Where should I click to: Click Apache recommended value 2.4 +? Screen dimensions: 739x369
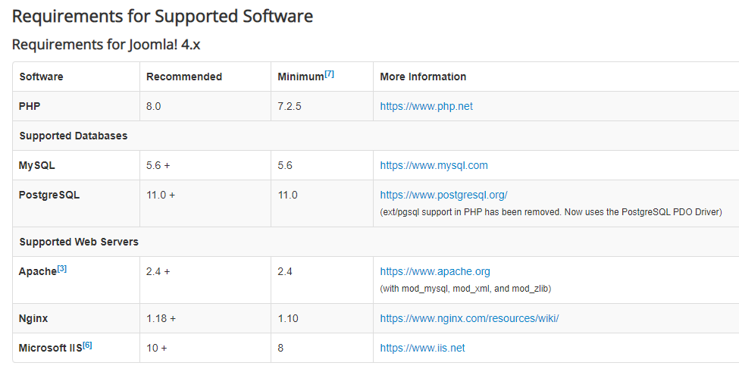[x=158, y=271]
